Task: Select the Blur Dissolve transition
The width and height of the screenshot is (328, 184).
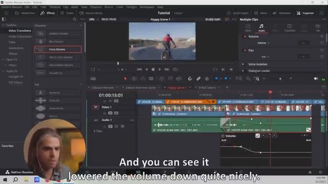Action: pyautogui.click(x=58, y=41)
